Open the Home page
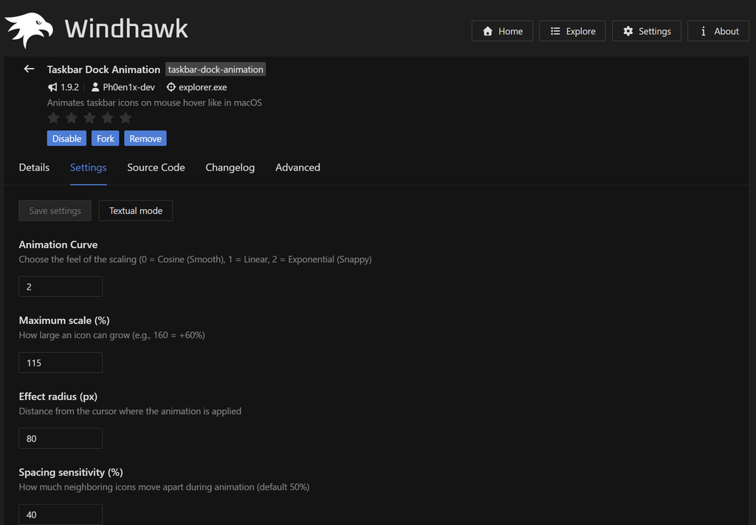This screenshot has height=525, width=756. (x=502, y=31)
